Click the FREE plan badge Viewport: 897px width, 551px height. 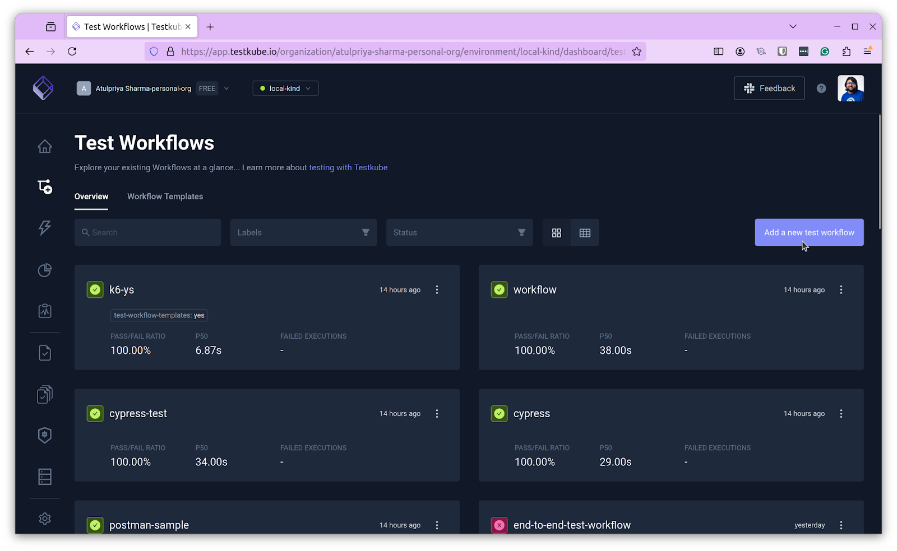click(207, 88)
